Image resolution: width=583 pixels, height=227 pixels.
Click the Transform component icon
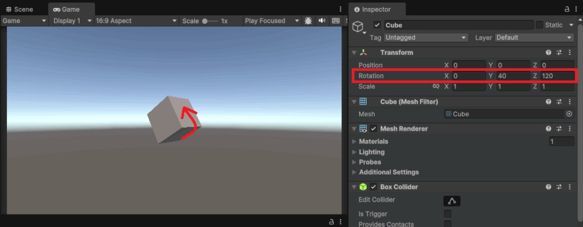(364, 53)
